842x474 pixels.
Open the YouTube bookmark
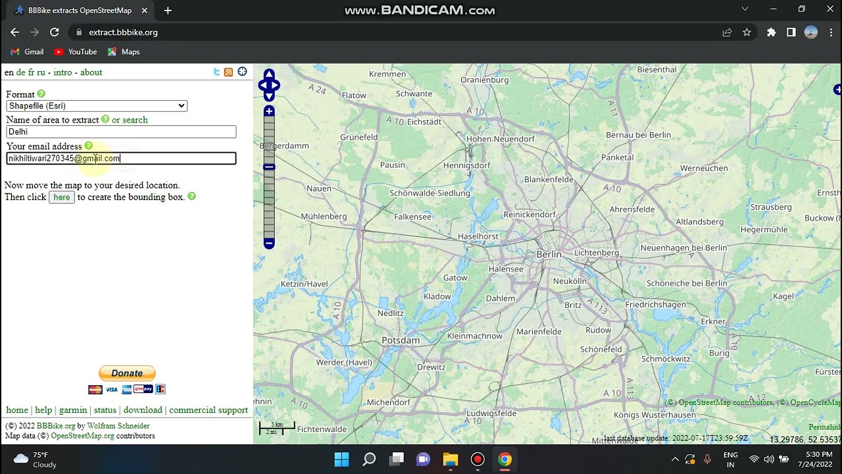point(75,51)
